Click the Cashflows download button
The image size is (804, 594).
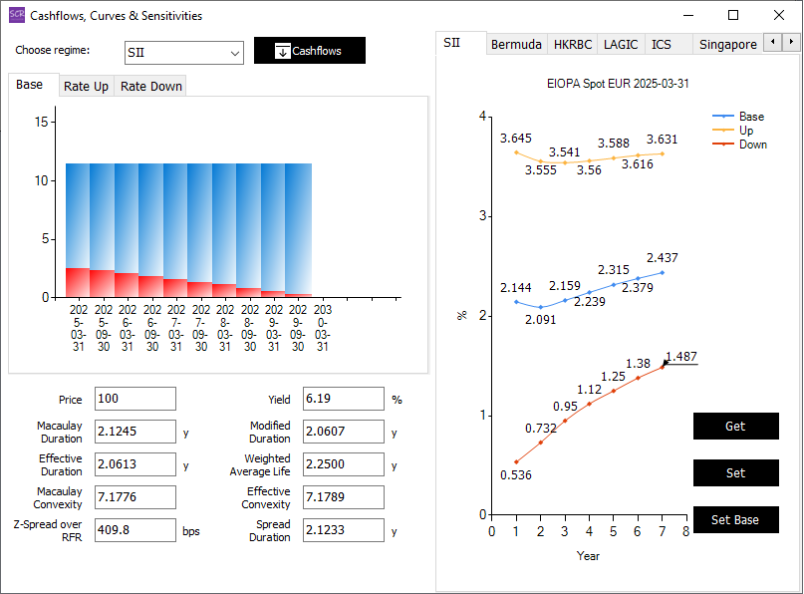click(x=309, y=51)
